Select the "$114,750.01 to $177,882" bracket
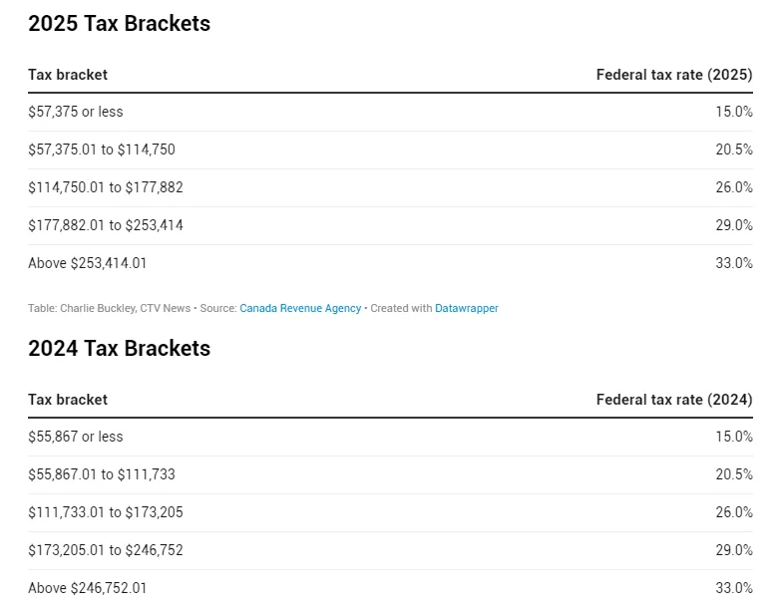This screenshot has height=605, width=771. tap(106, 188)
